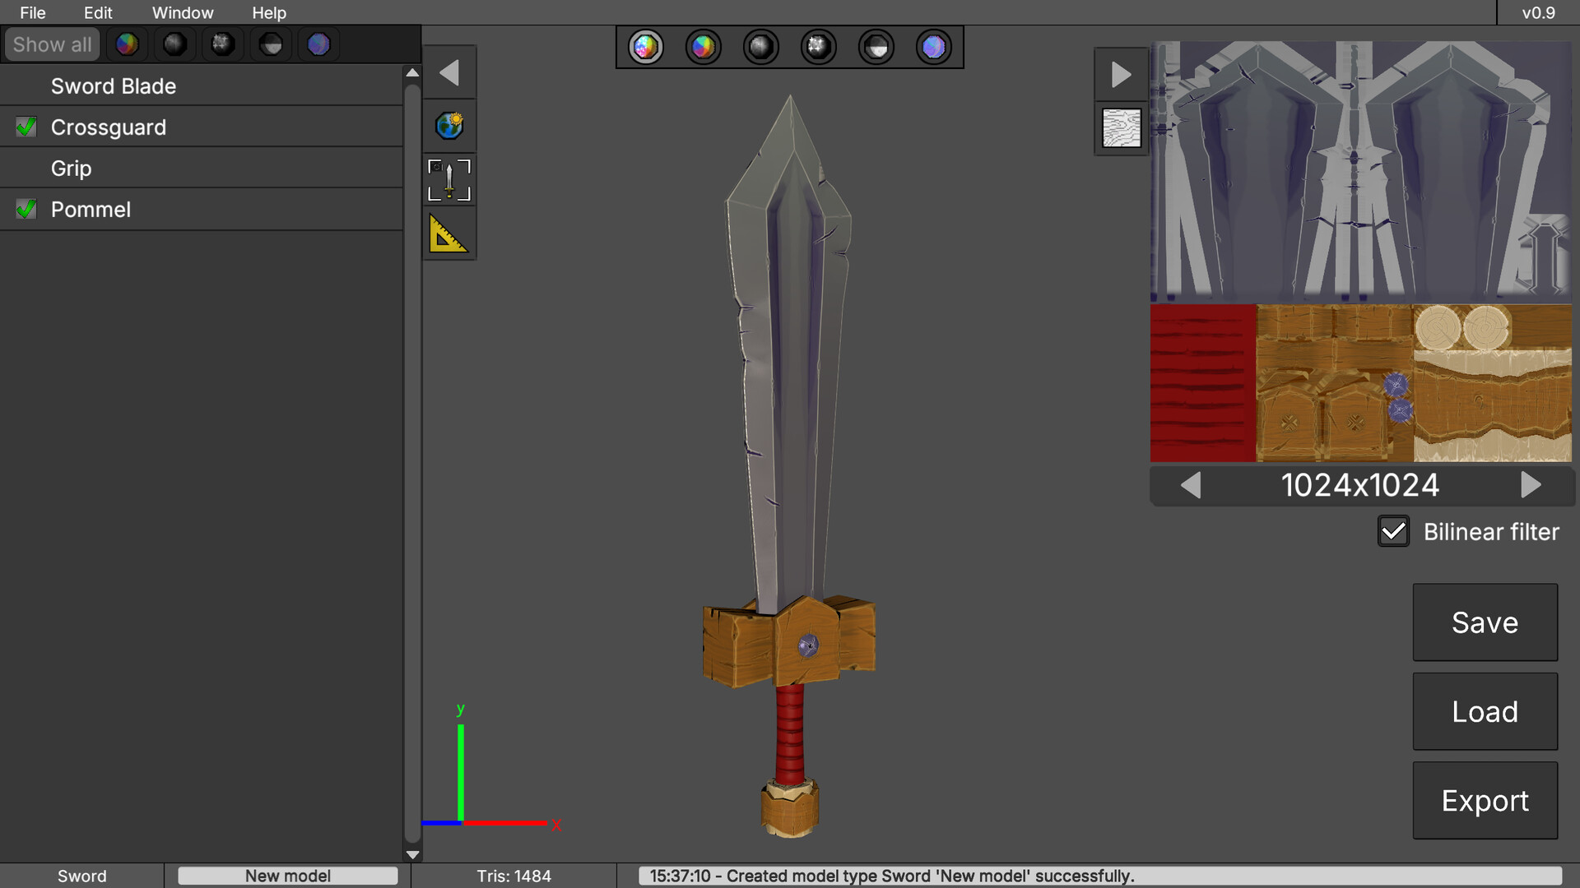Click the white texture pattern icon

(x=1121, y=128)
